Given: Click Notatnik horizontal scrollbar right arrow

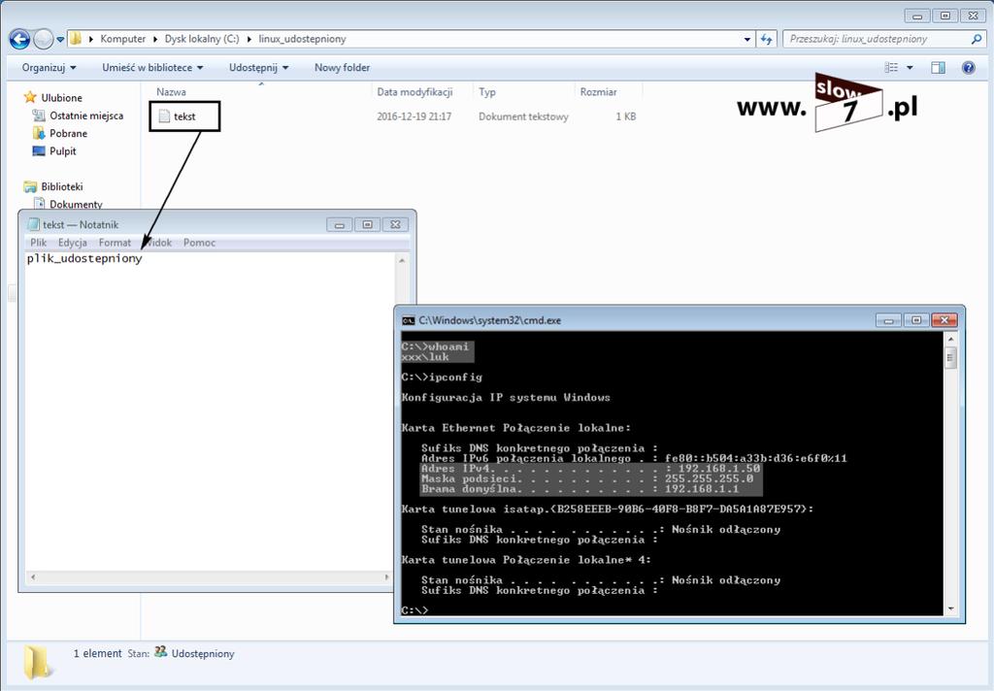Looking at the screenshot, I should tap(386, 576).
